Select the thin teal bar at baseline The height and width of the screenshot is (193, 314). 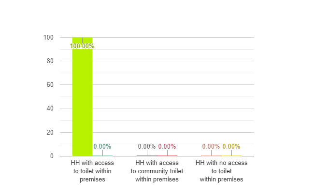pos(102,155)
